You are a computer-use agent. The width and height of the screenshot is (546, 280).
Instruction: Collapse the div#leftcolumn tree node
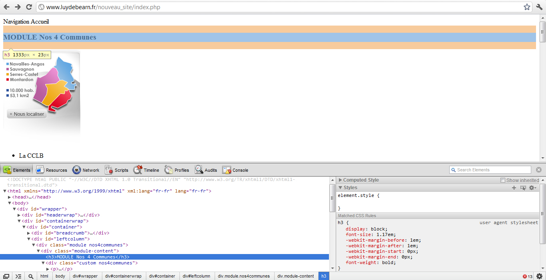pos(29,239)
